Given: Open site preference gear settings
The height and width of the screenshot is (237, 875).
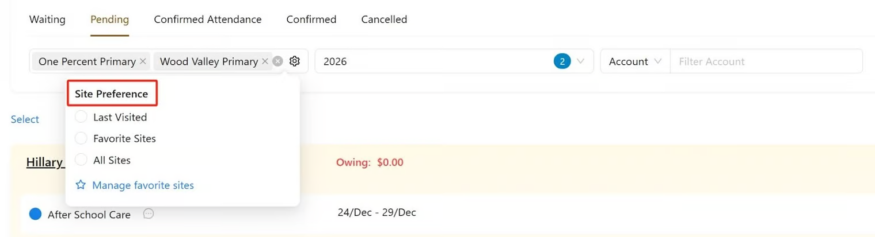Looking at the screenshot, I should click(295, 61).
